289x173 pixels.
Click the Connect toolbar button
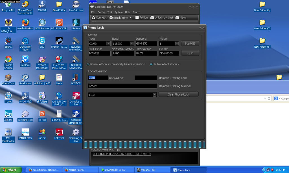click(x=99, y=17)
